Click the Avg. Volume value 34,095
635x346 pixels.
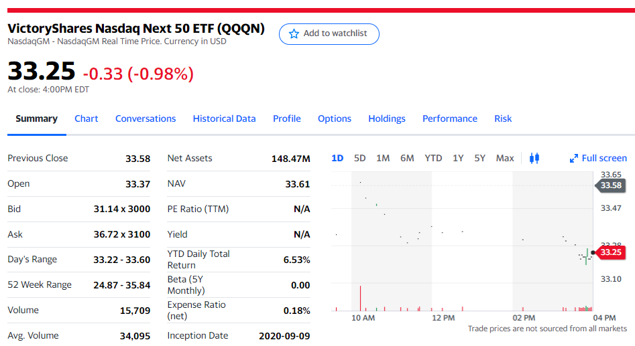coord(135,336)
